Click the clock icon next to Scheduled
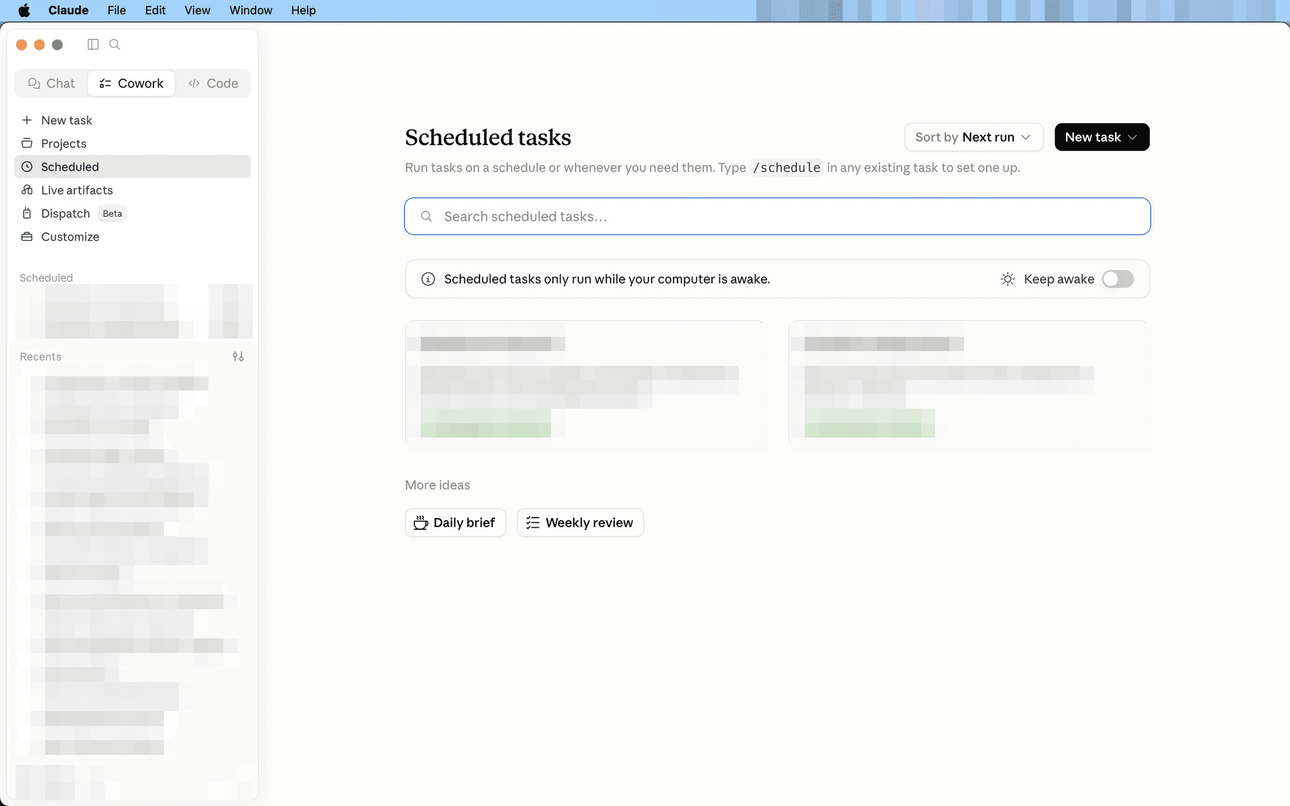 pyautogui.click(x=27, y=166)
